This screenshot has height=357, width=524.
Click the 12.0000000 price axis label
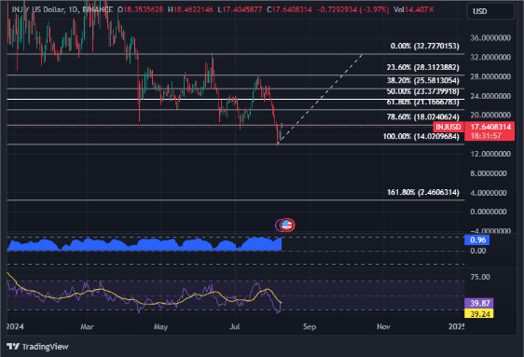[490, 154]
